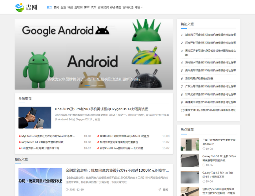The image size is (255, 196).
Task: Click the flame icon beside 华为Watch GT 4 headline
Action: click(20, 142)
